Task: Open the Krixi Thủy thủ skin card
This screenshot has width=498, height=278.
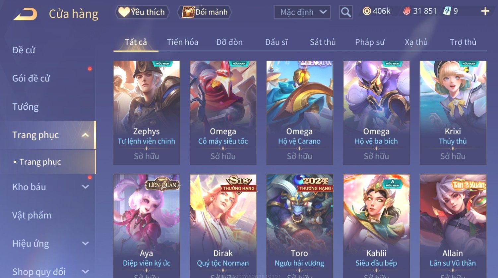Action: click(x=453, y=113)
